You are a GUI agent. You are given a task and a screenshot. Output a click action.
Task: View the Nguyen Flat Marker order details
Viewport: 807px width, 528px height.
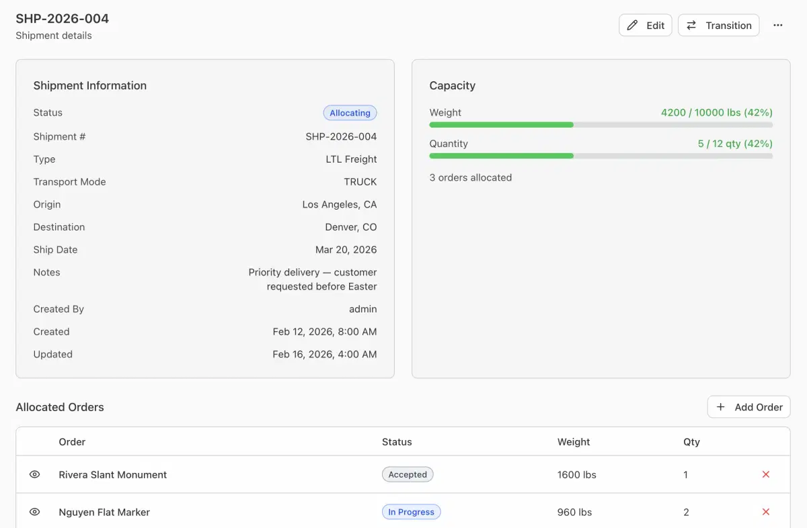35,512
